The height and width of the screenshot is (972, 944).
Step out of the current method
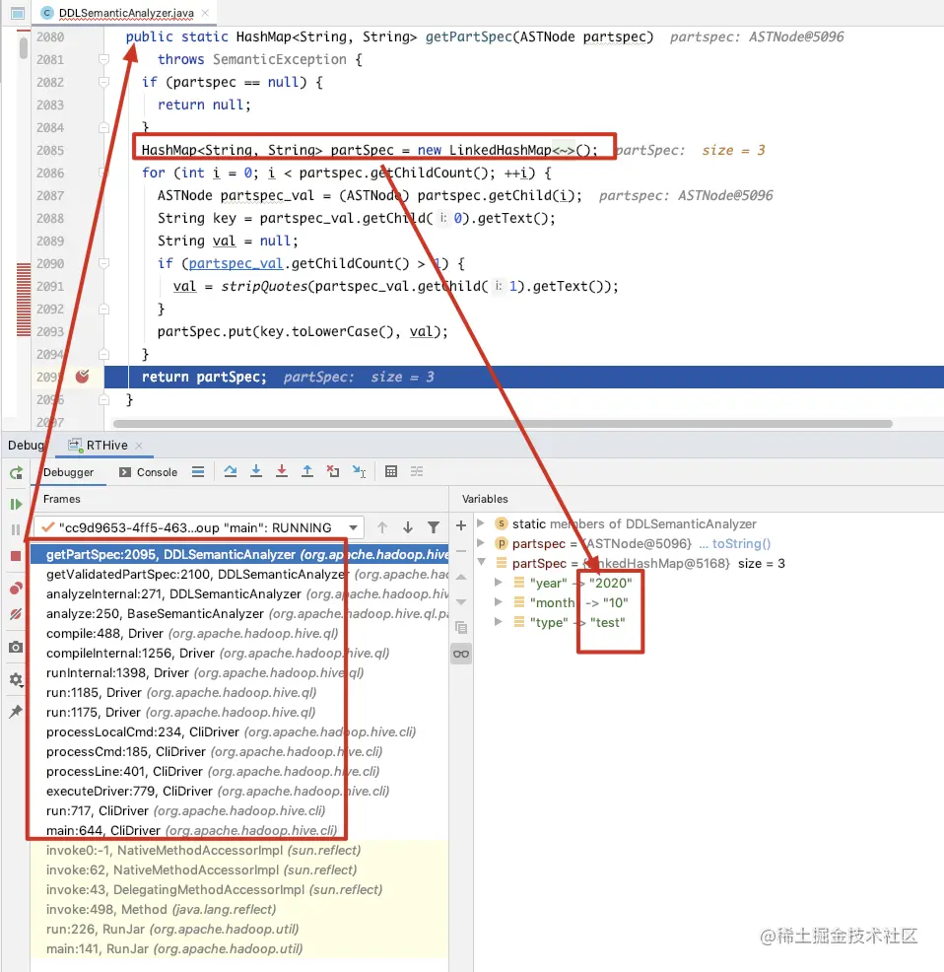pos(306,472)
